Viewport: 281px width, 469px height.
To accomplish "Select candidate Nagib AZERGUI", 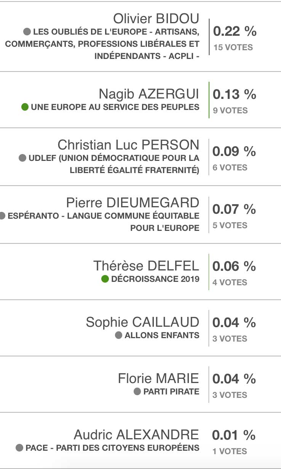I will click(149, 94).
